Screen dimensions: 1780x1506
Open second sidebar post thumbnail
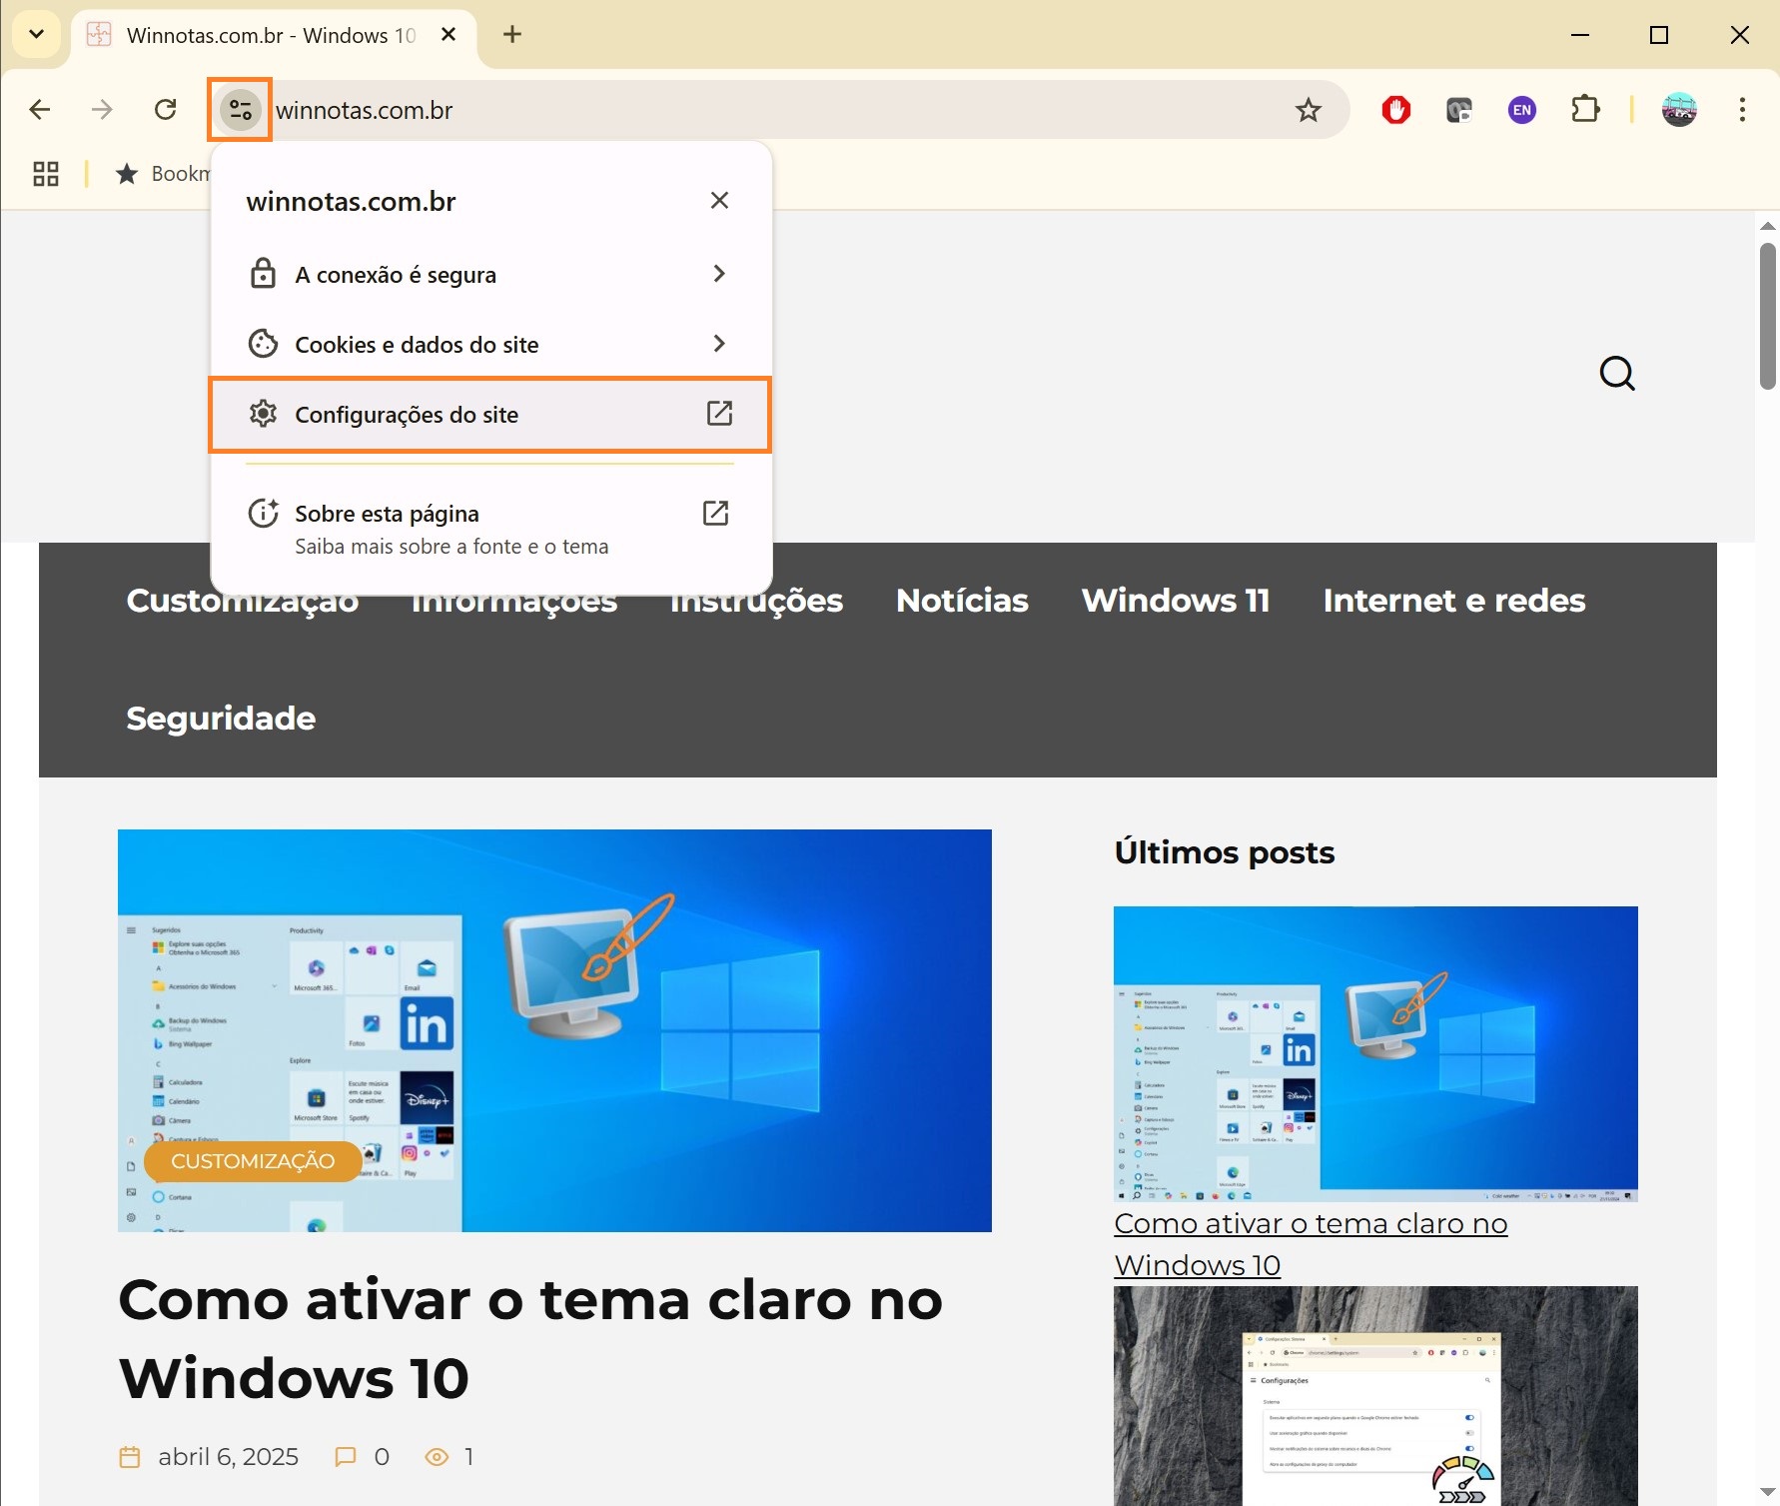(1375, 1396)
